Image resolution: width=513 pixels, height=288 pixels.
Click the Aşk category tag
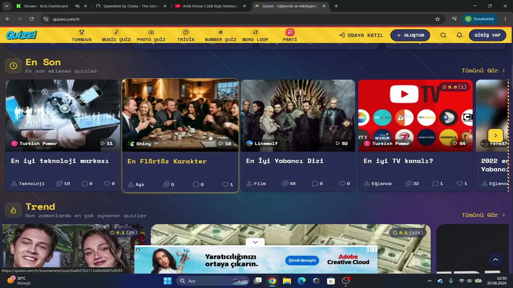(x=136, y=184)
